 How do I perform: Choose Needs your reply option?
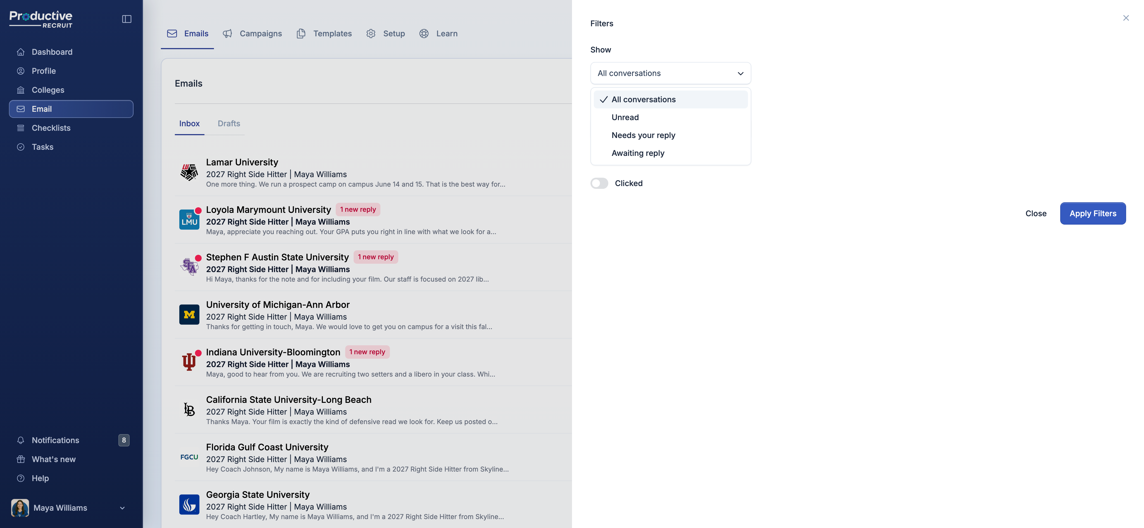[671, 135]
